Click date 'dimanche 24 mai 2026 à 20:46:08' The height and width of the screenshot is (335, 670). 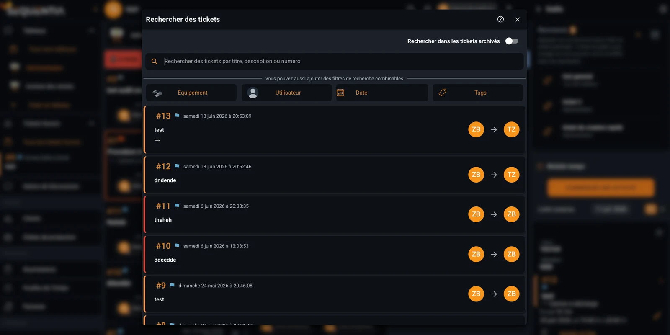[215, 286]
